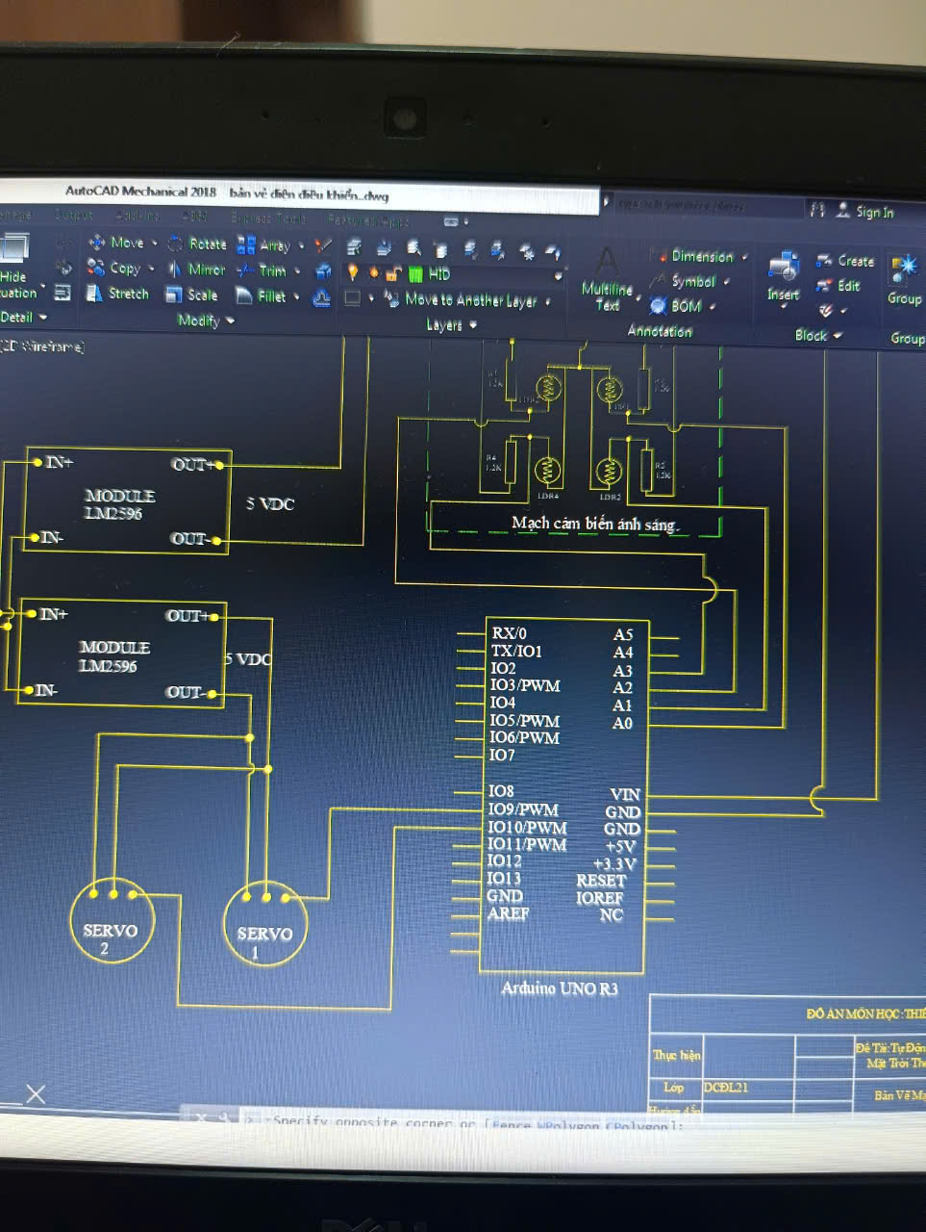926x1232 pixels.
Task: Open the Express Tools ribbon tab
Action: coord(268,218)
